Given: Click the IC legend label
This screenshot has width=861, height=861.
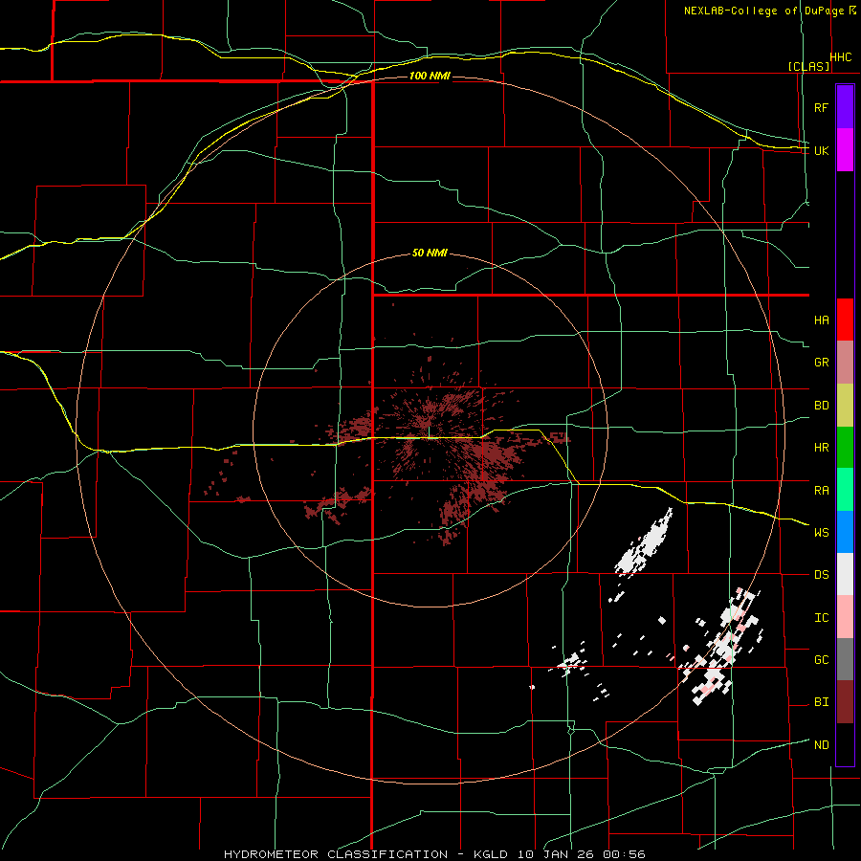Looking at the screenshot, I should [x=821, y=618].
